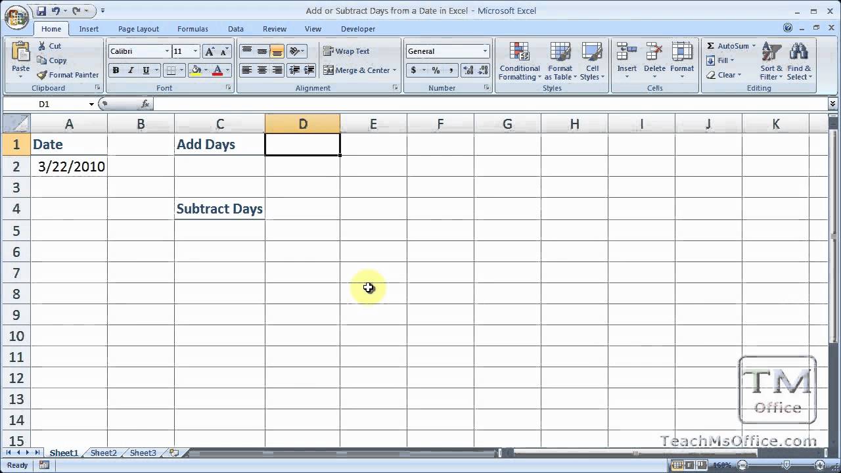Redo action in Quick Access toolbar

tap(76, 11)
